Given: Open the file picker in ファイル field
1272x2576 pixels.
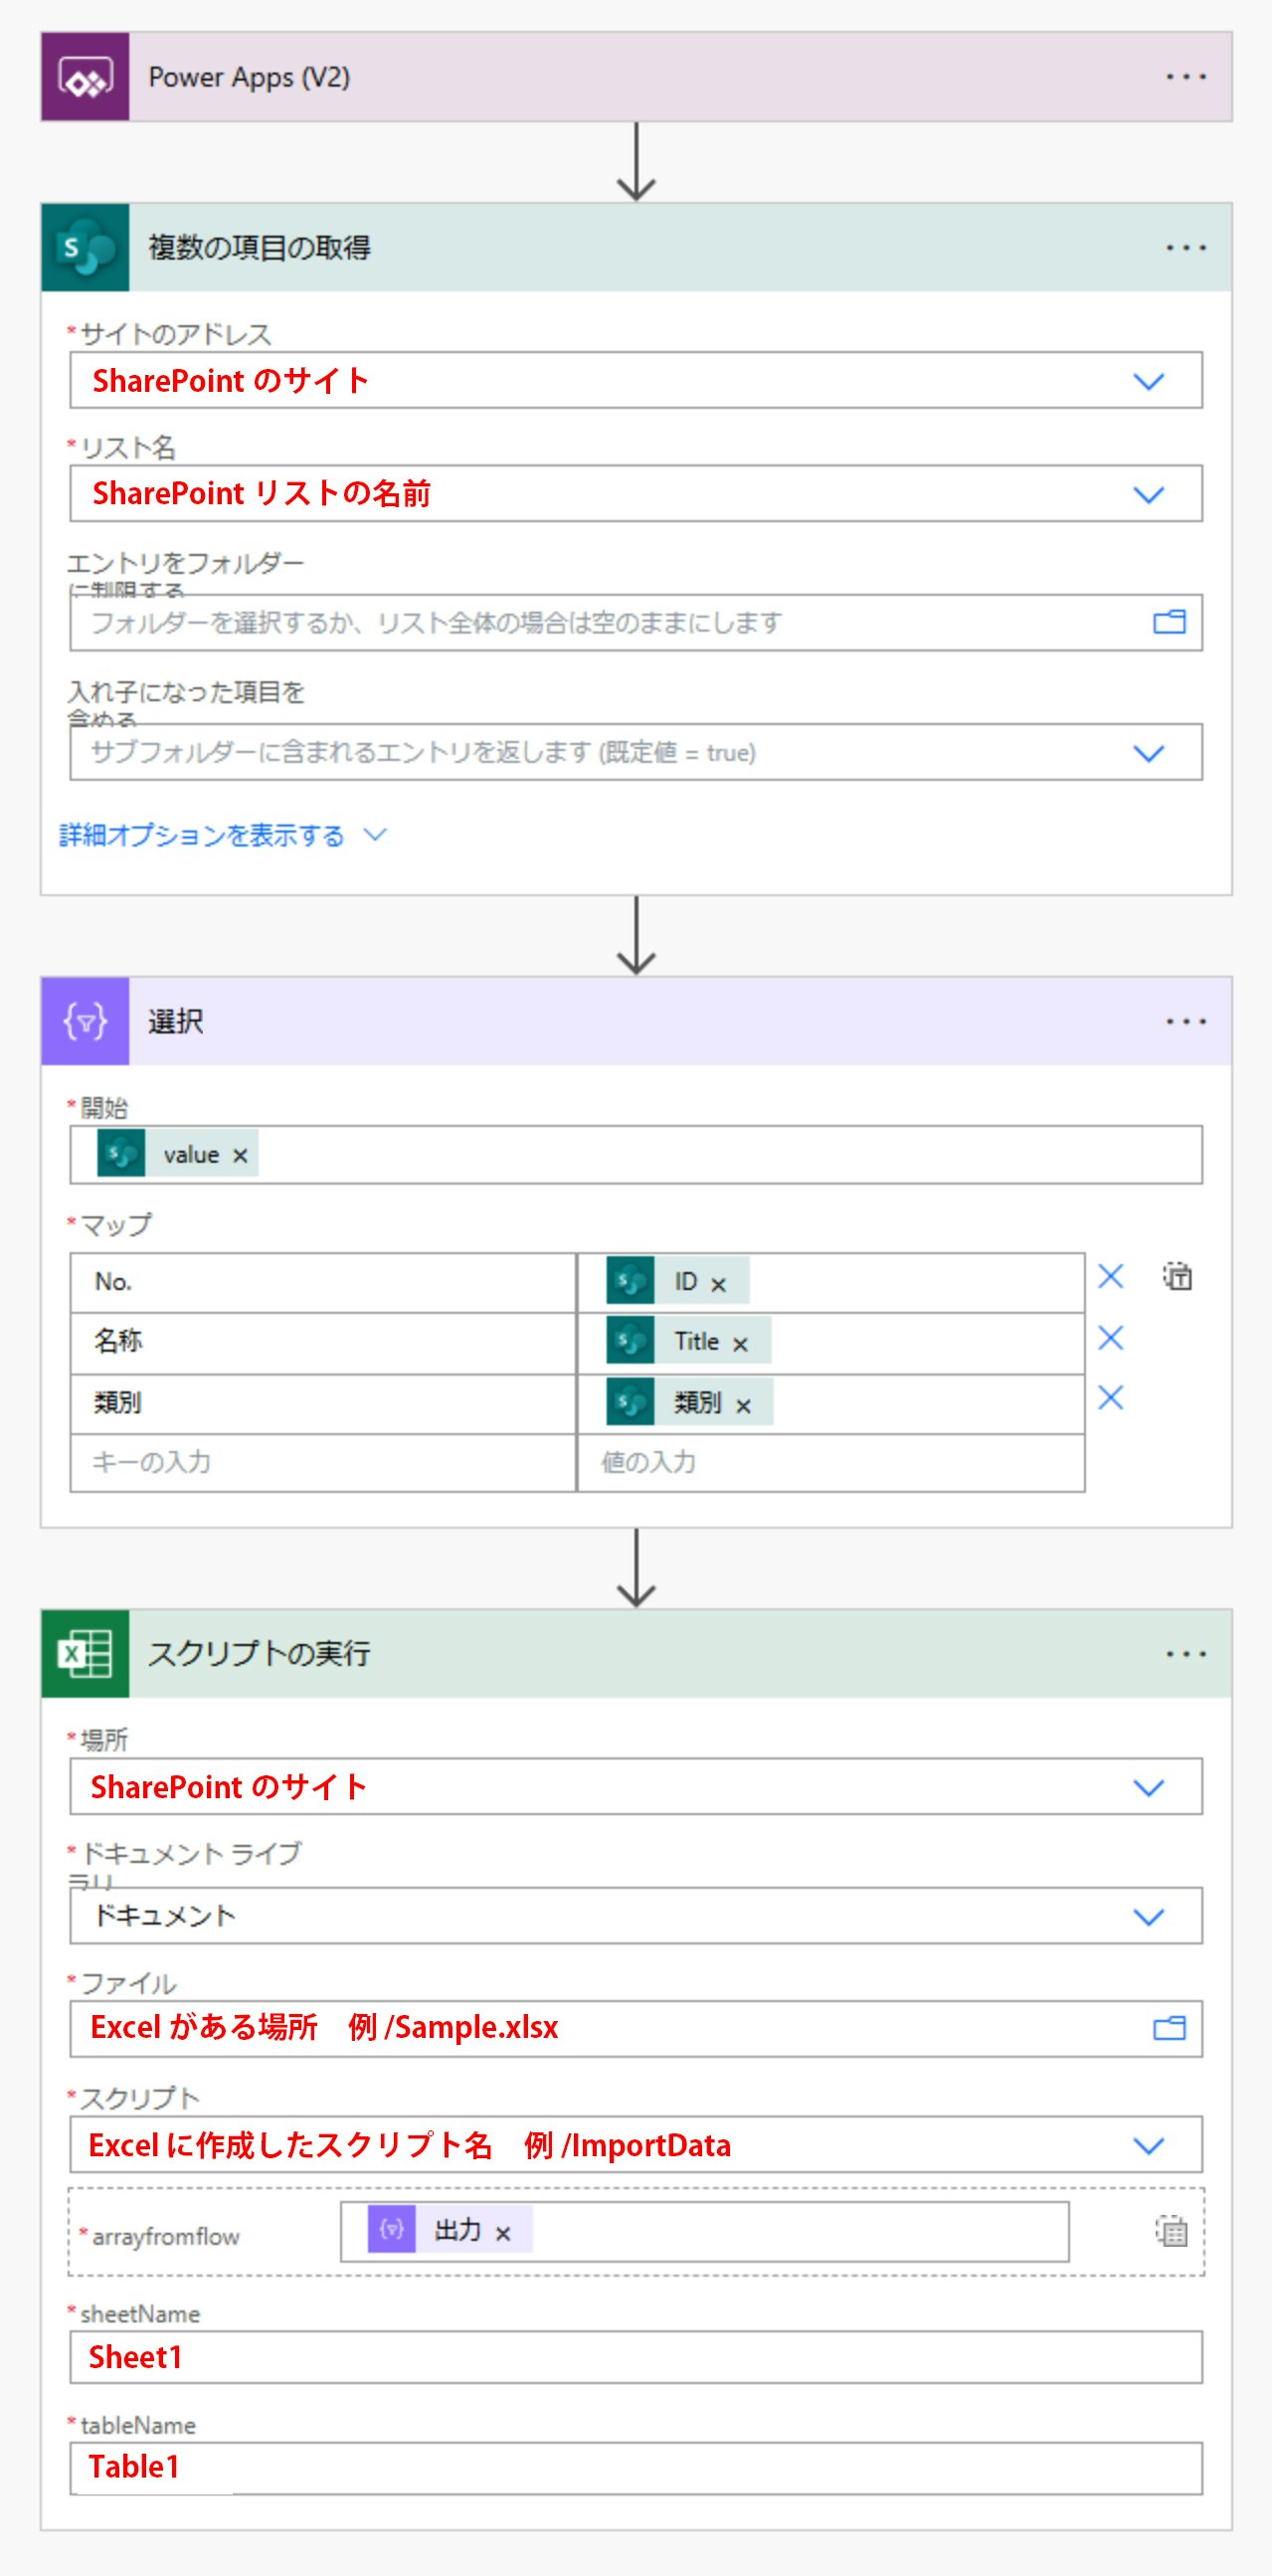Looking at the screenshot, I should pyautogui.click(x=1169, y=2028).
